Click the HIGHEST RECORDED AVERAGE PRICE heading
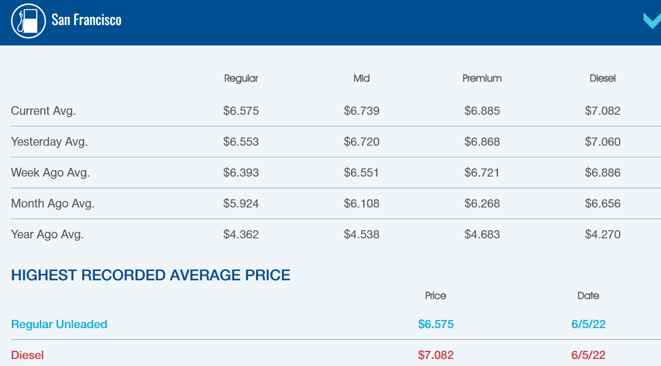This screenshot has width=661, height=366. click(150, 274)
